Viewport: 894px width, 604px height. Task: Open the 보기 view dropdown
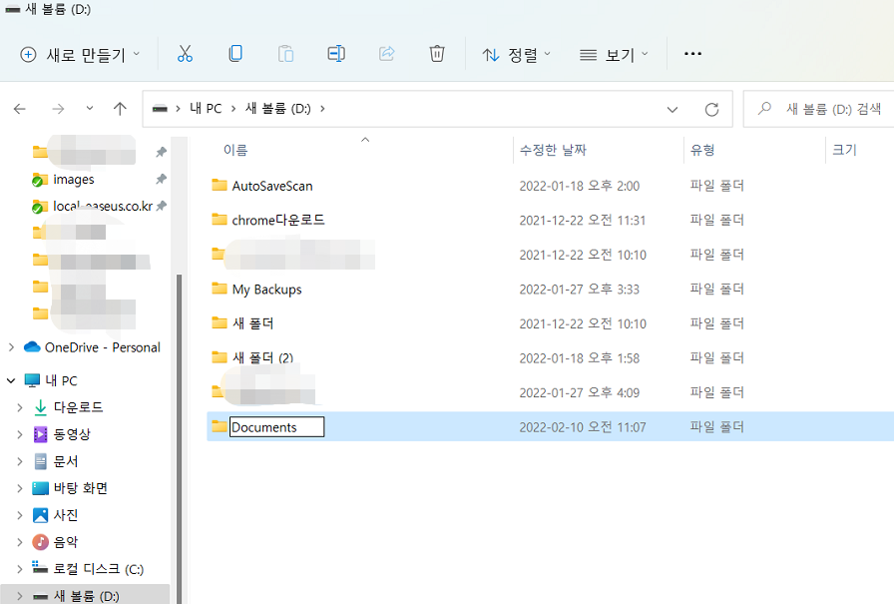pos(615,54)
